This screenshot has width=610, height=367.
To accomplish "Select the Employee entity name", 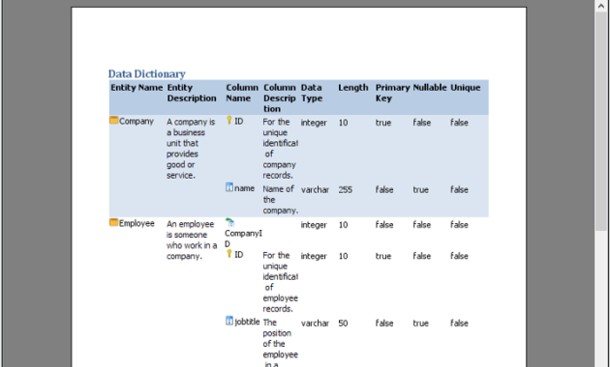I will 137,223.
